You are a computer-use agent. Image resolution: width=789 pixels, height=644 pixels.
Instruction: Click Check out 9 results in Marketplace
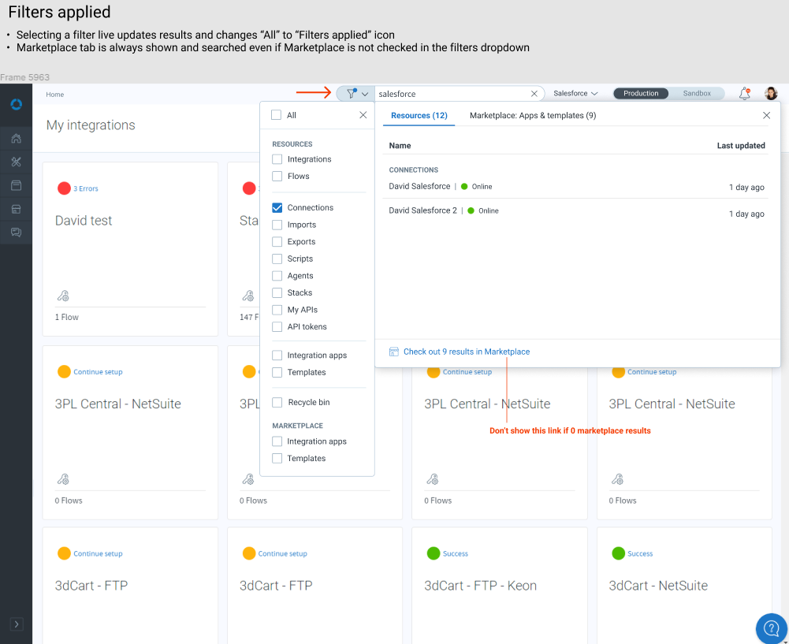466,352
